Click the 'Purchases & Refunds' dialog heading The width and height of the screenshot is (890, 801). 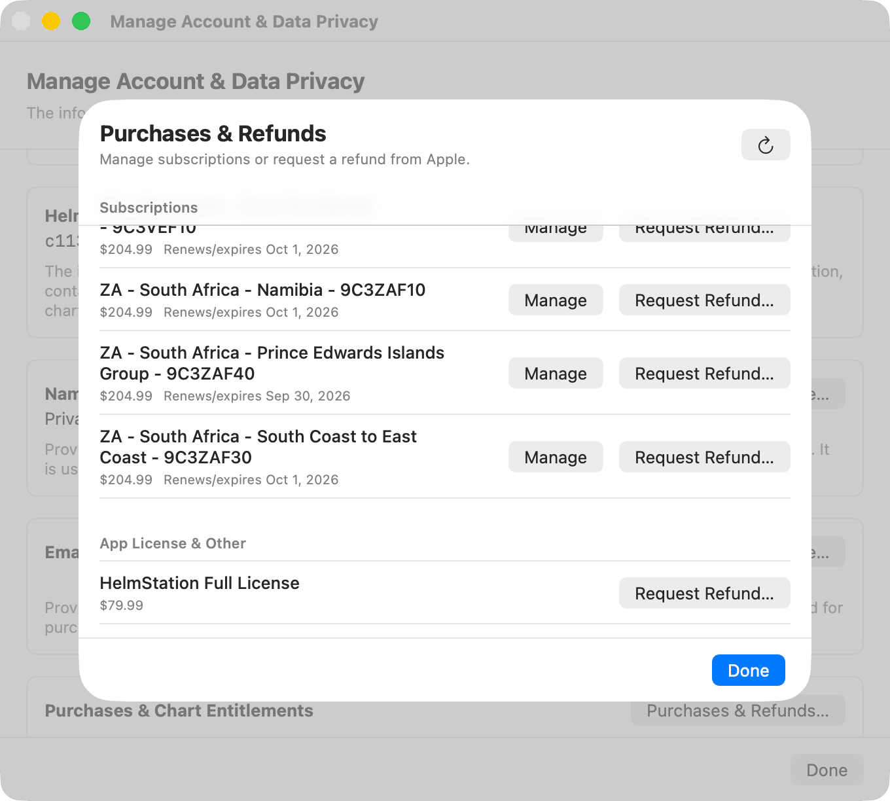(x=213, y=133)
